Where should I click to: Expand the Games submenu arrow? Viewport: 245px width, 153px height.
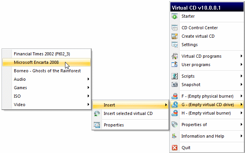(88, 88)
